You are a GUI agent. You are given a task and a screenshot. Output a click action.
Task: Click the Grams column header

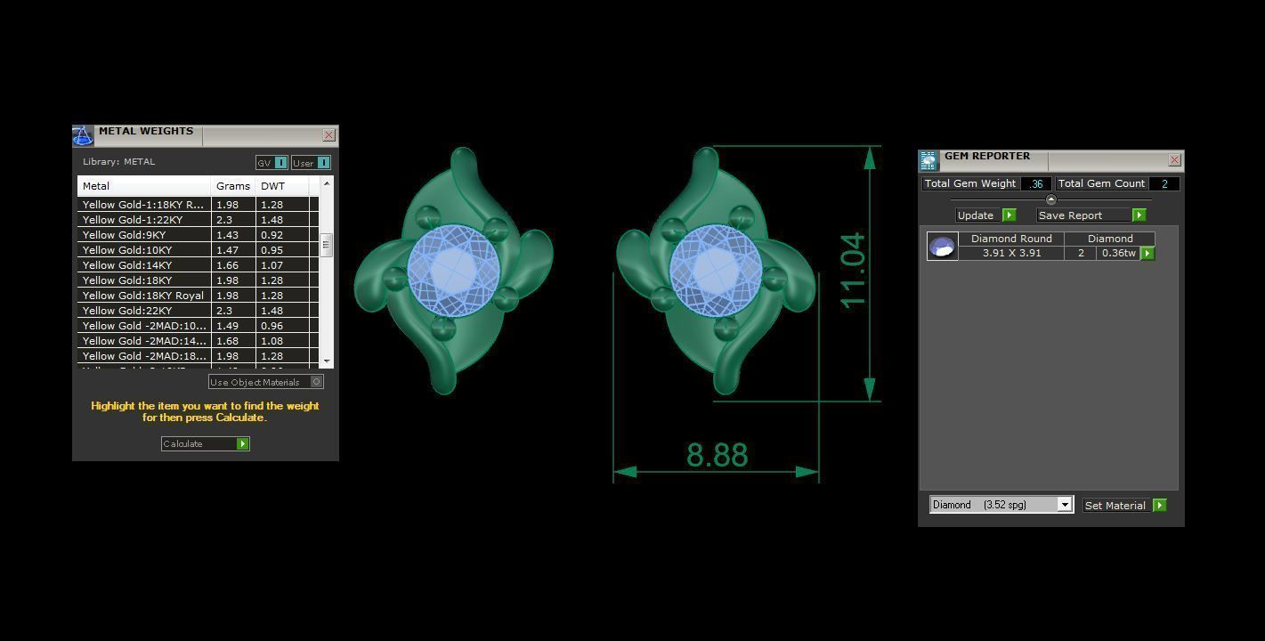[x=233, y=186]
